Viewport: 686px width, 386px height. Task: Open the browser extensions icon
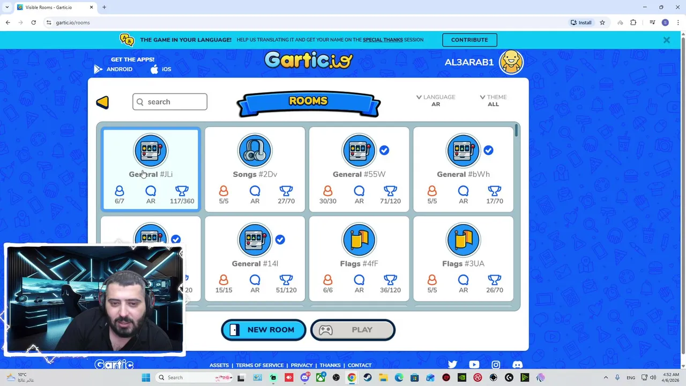click(633, 23)
